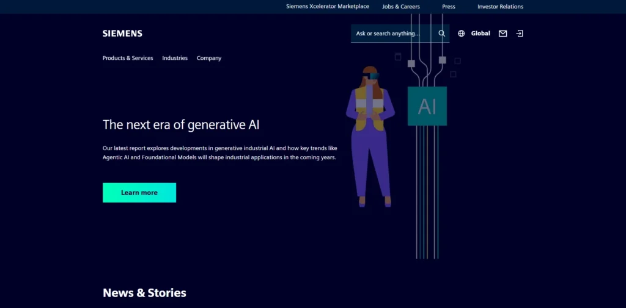This screenshot has height=308, width=626.
Task: Click the report description paragraph
Action: (220, 152)
